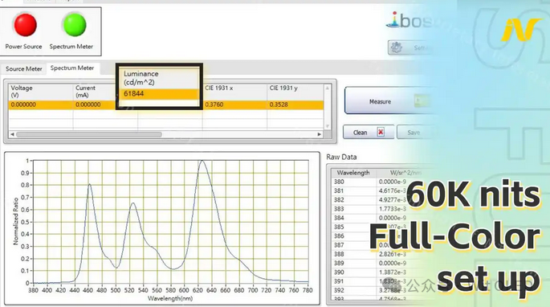Switch to the Source Meter tab
Viewport: 550px width, 307px height.
click(24, 69)
